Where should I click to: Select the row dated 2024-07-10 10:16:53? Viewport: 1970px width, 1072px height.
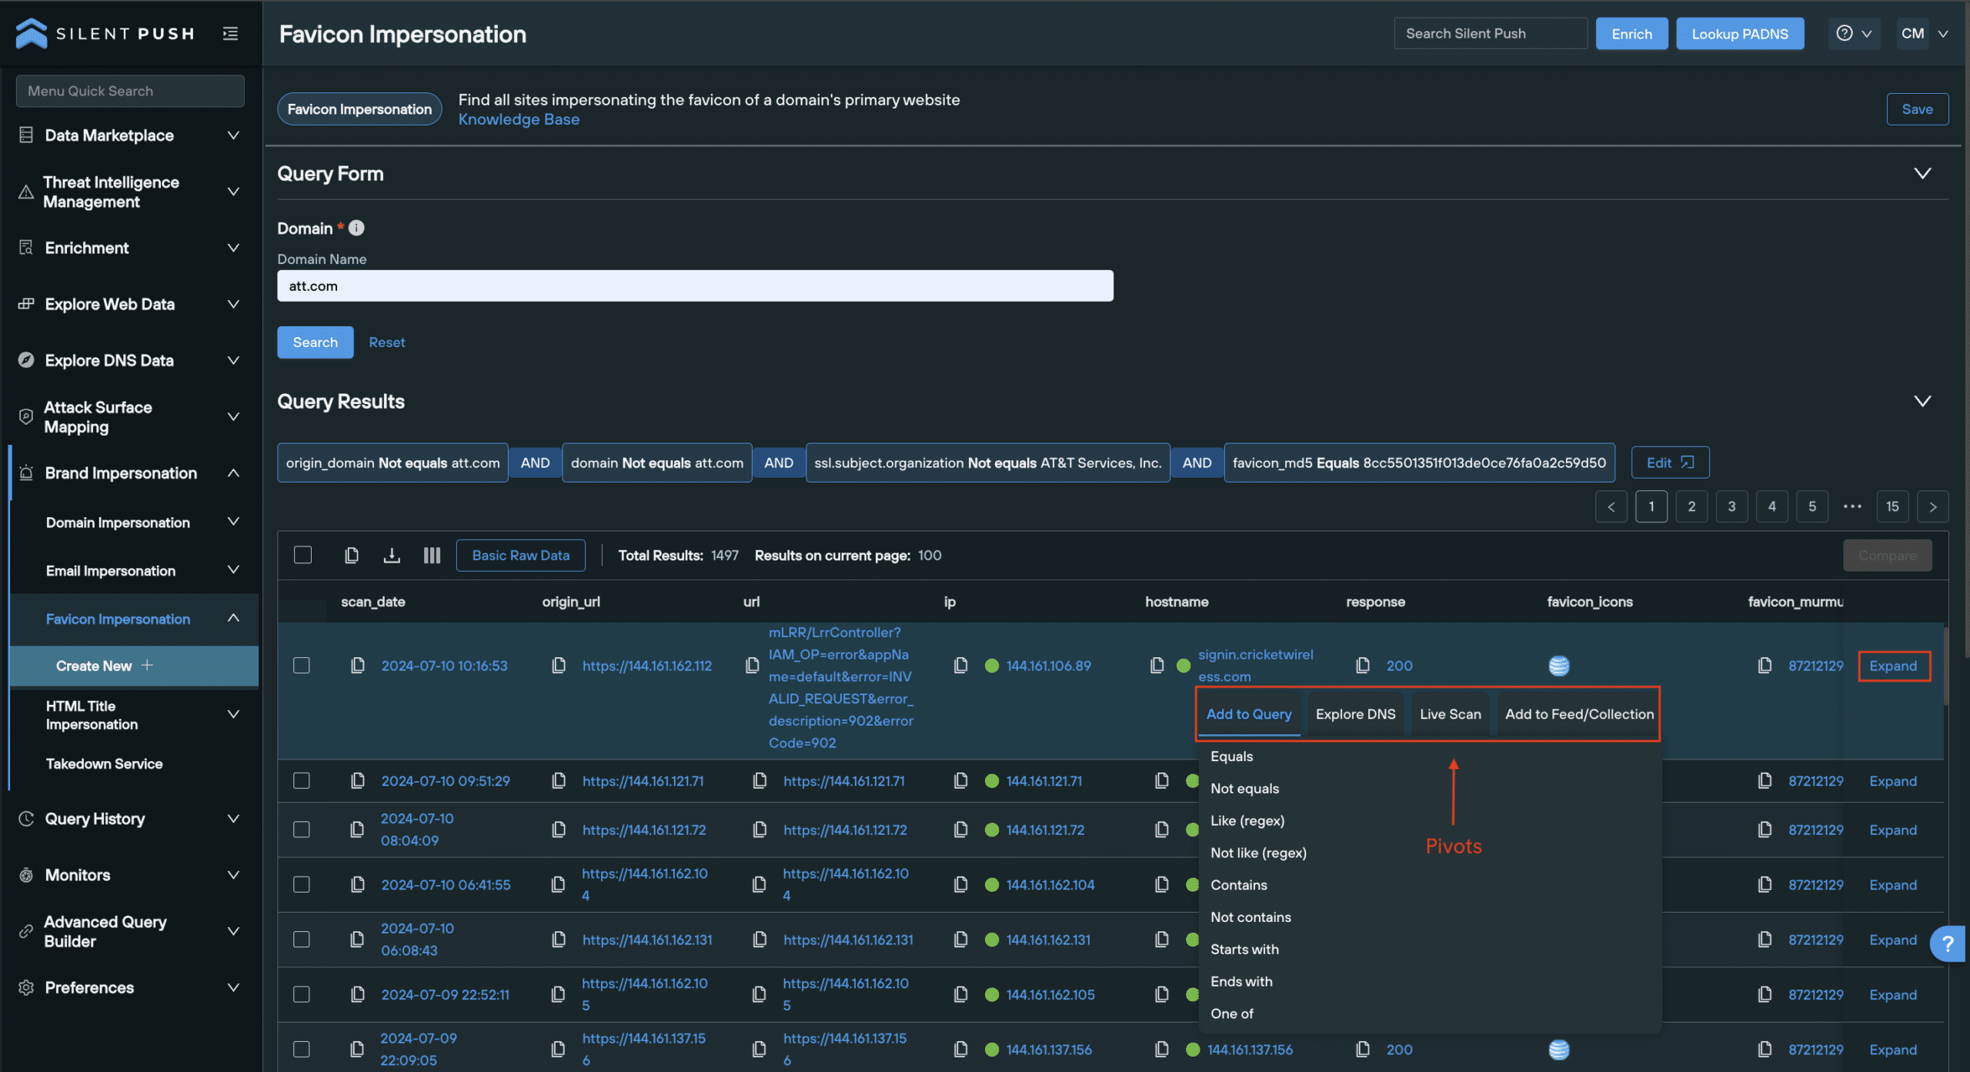pos(302,665)
